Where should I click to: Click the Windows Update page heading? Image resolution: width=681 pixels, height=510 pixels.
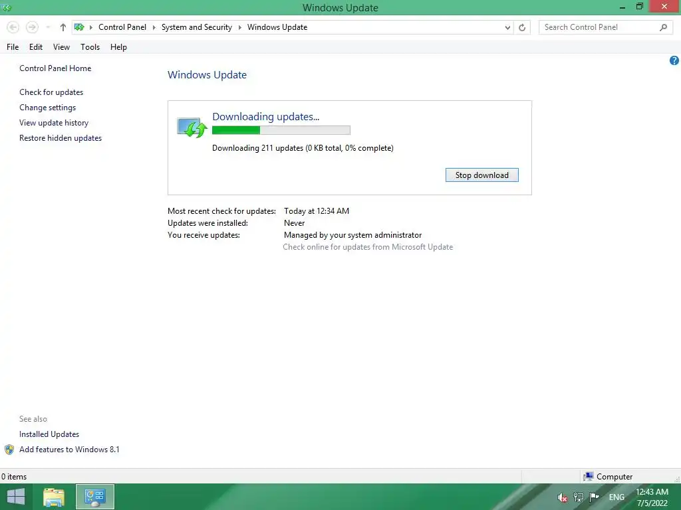pyautogui.click(x=207, y=74)
